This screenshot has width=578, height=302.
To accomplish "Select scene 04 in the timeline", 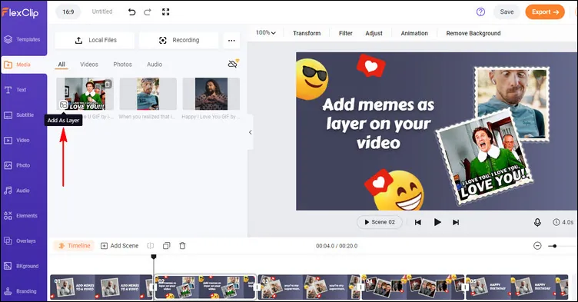I will pos(413,287).
